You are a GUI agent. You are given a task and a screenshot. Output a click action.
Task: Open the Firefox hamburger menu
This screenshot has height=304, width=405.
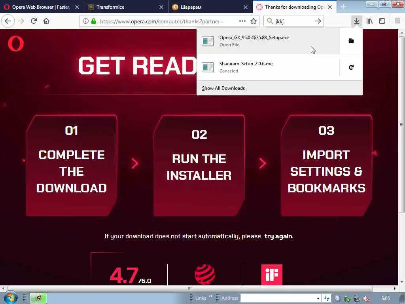[397, 21]
